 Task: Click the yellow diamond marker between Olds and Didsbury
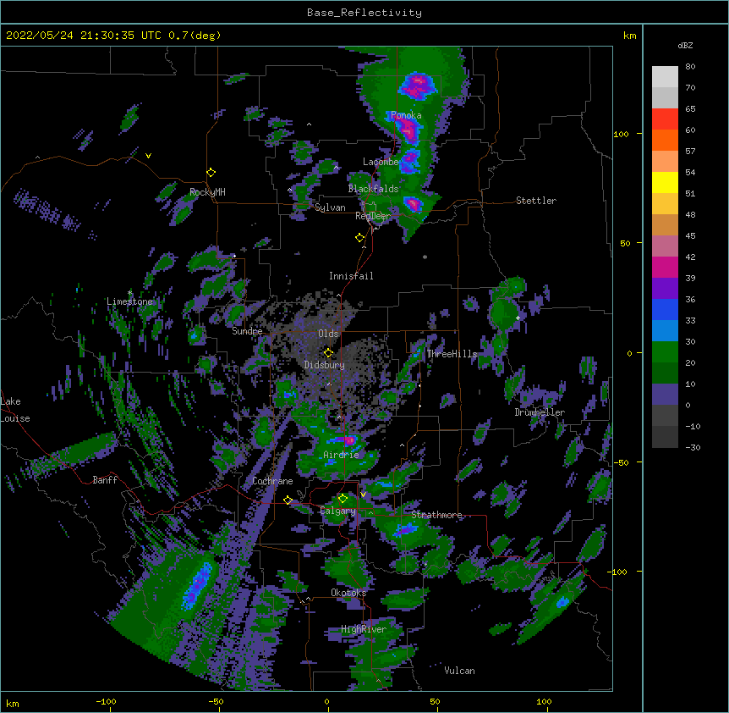(x=328, y=353)
